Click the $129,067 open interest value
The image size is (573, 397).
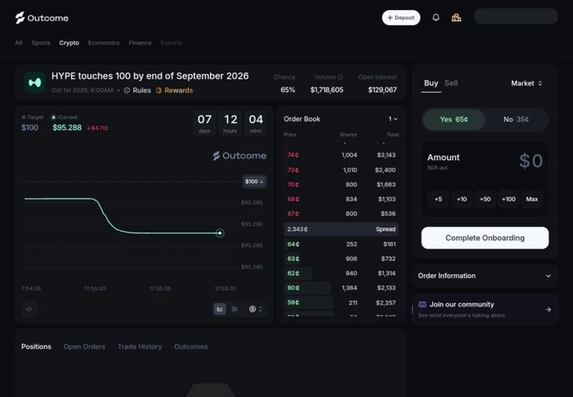coord(383,90)
